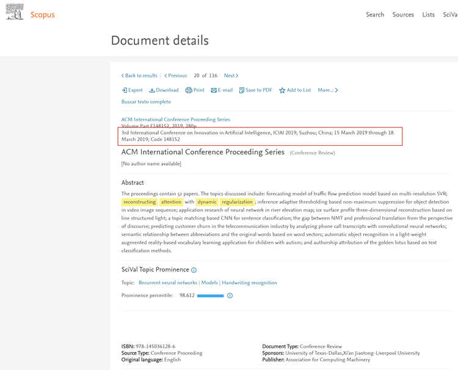Viewport: 458px width, 370px height.
Task: Click the Save to PDF icon
Action: pos(241,90)
